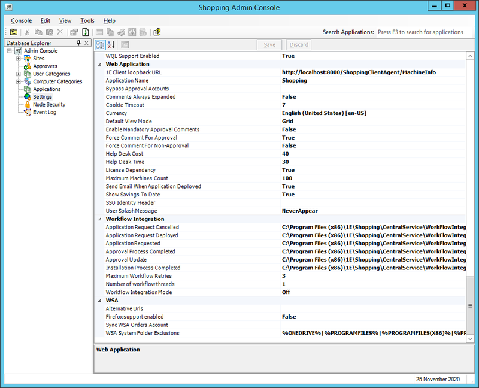Click the Help Desk Cost value 40

286,154
